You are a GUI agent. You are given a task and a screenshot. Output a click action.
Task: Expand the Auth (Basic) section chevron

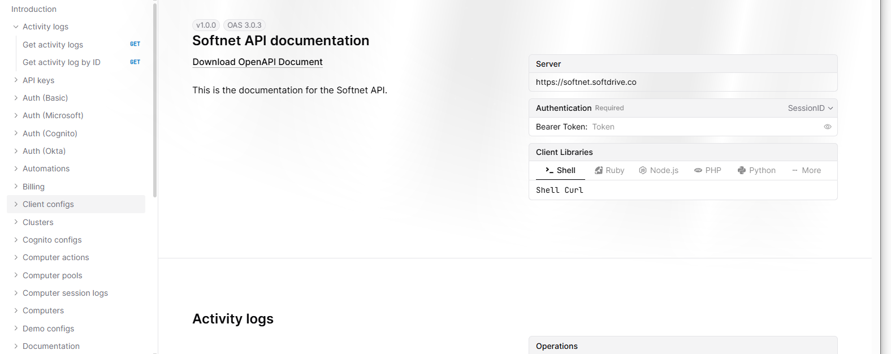(x=16, y=98)
